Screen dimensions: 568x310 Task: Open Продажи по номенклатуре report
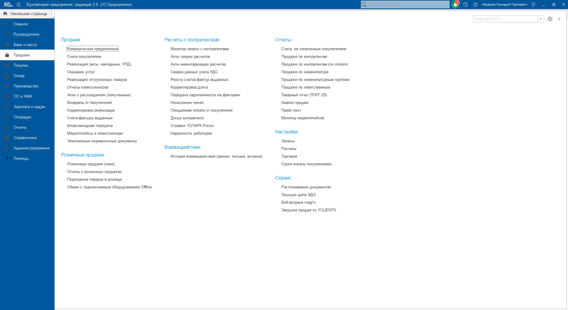305,72
